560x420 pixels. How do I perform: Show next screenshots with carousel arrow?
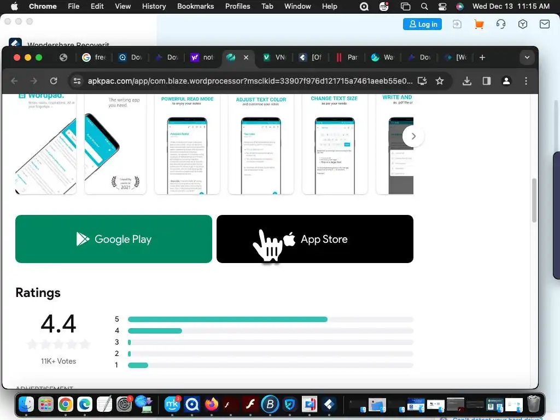[413, 136]
